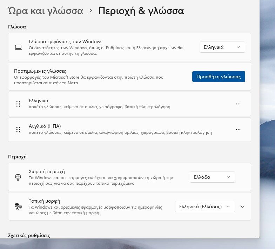275x249 pixels.
Task: Click the Χώρα ή περιοχή label
Action: tap(47, 171)
